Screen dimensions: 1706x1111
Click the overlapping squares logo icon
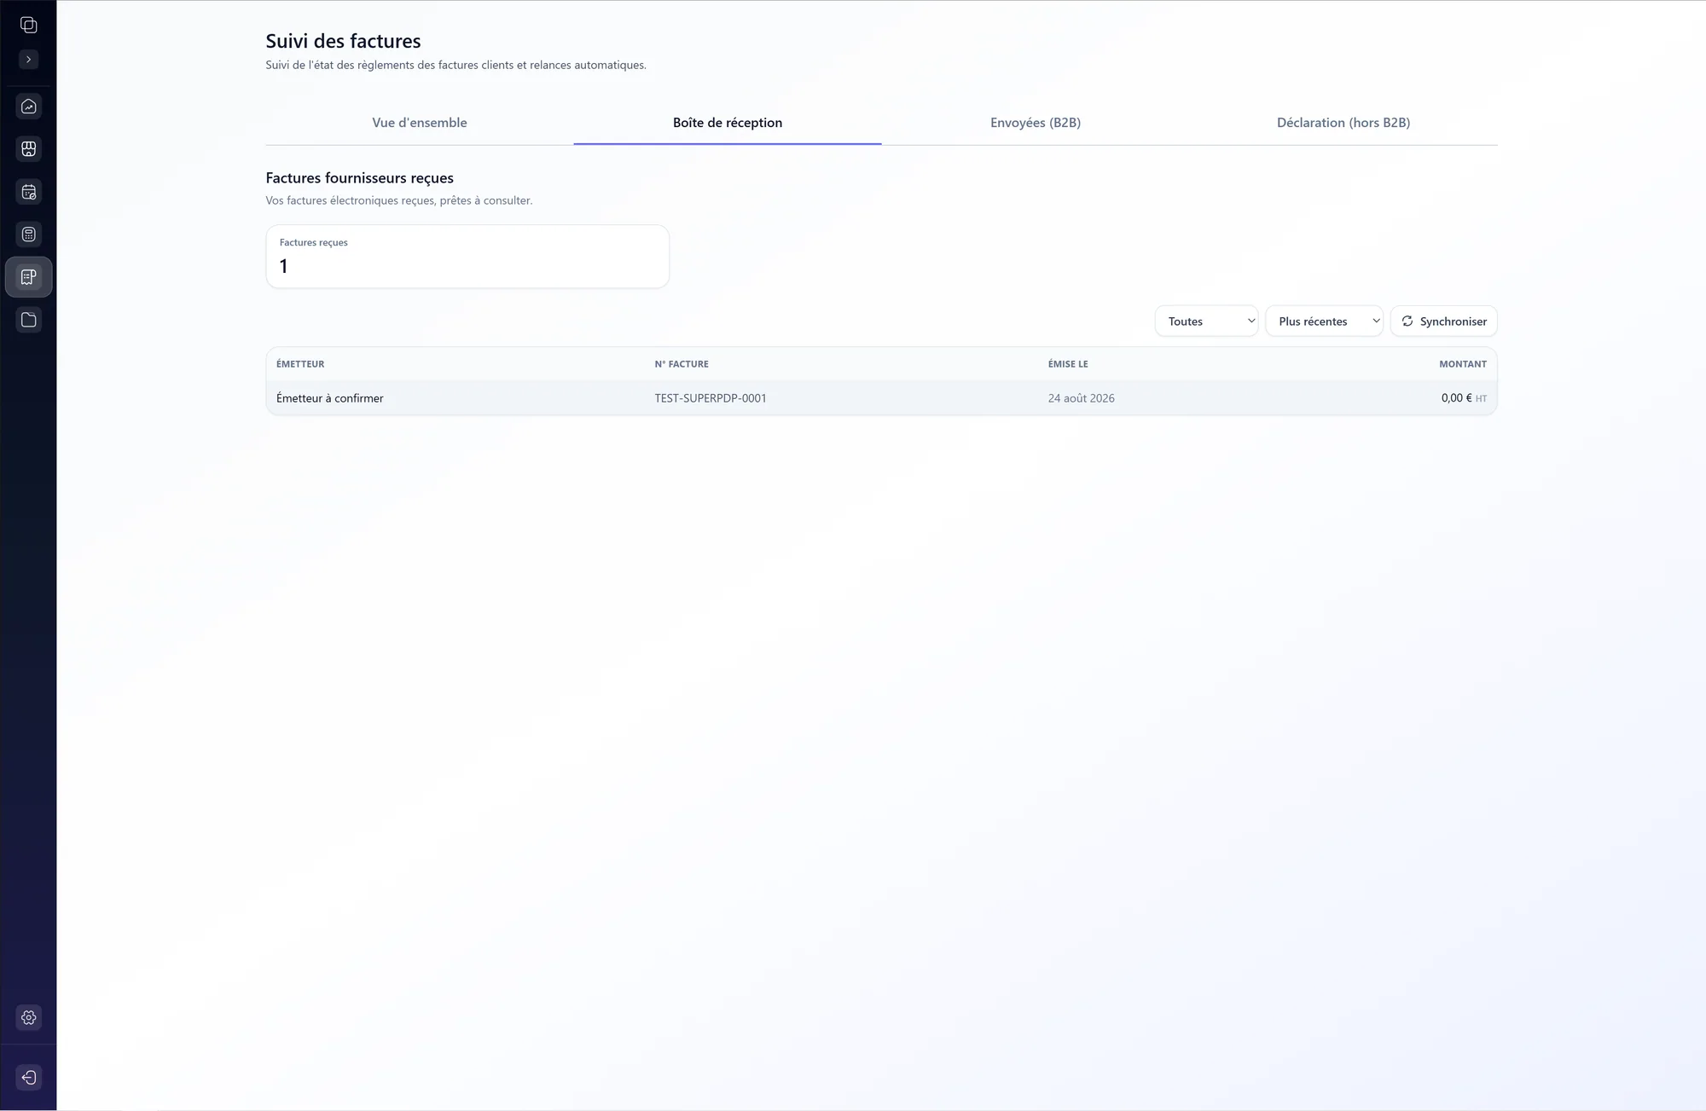[28, 25]
